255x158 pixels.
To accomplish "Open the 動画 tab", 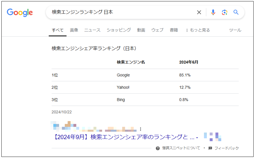I will click(141, 30).
